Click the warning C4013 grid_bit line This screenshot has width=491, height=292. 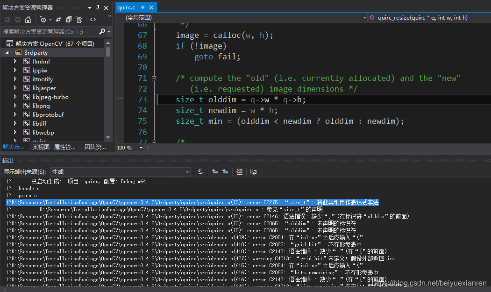click(x=200, y=258)
